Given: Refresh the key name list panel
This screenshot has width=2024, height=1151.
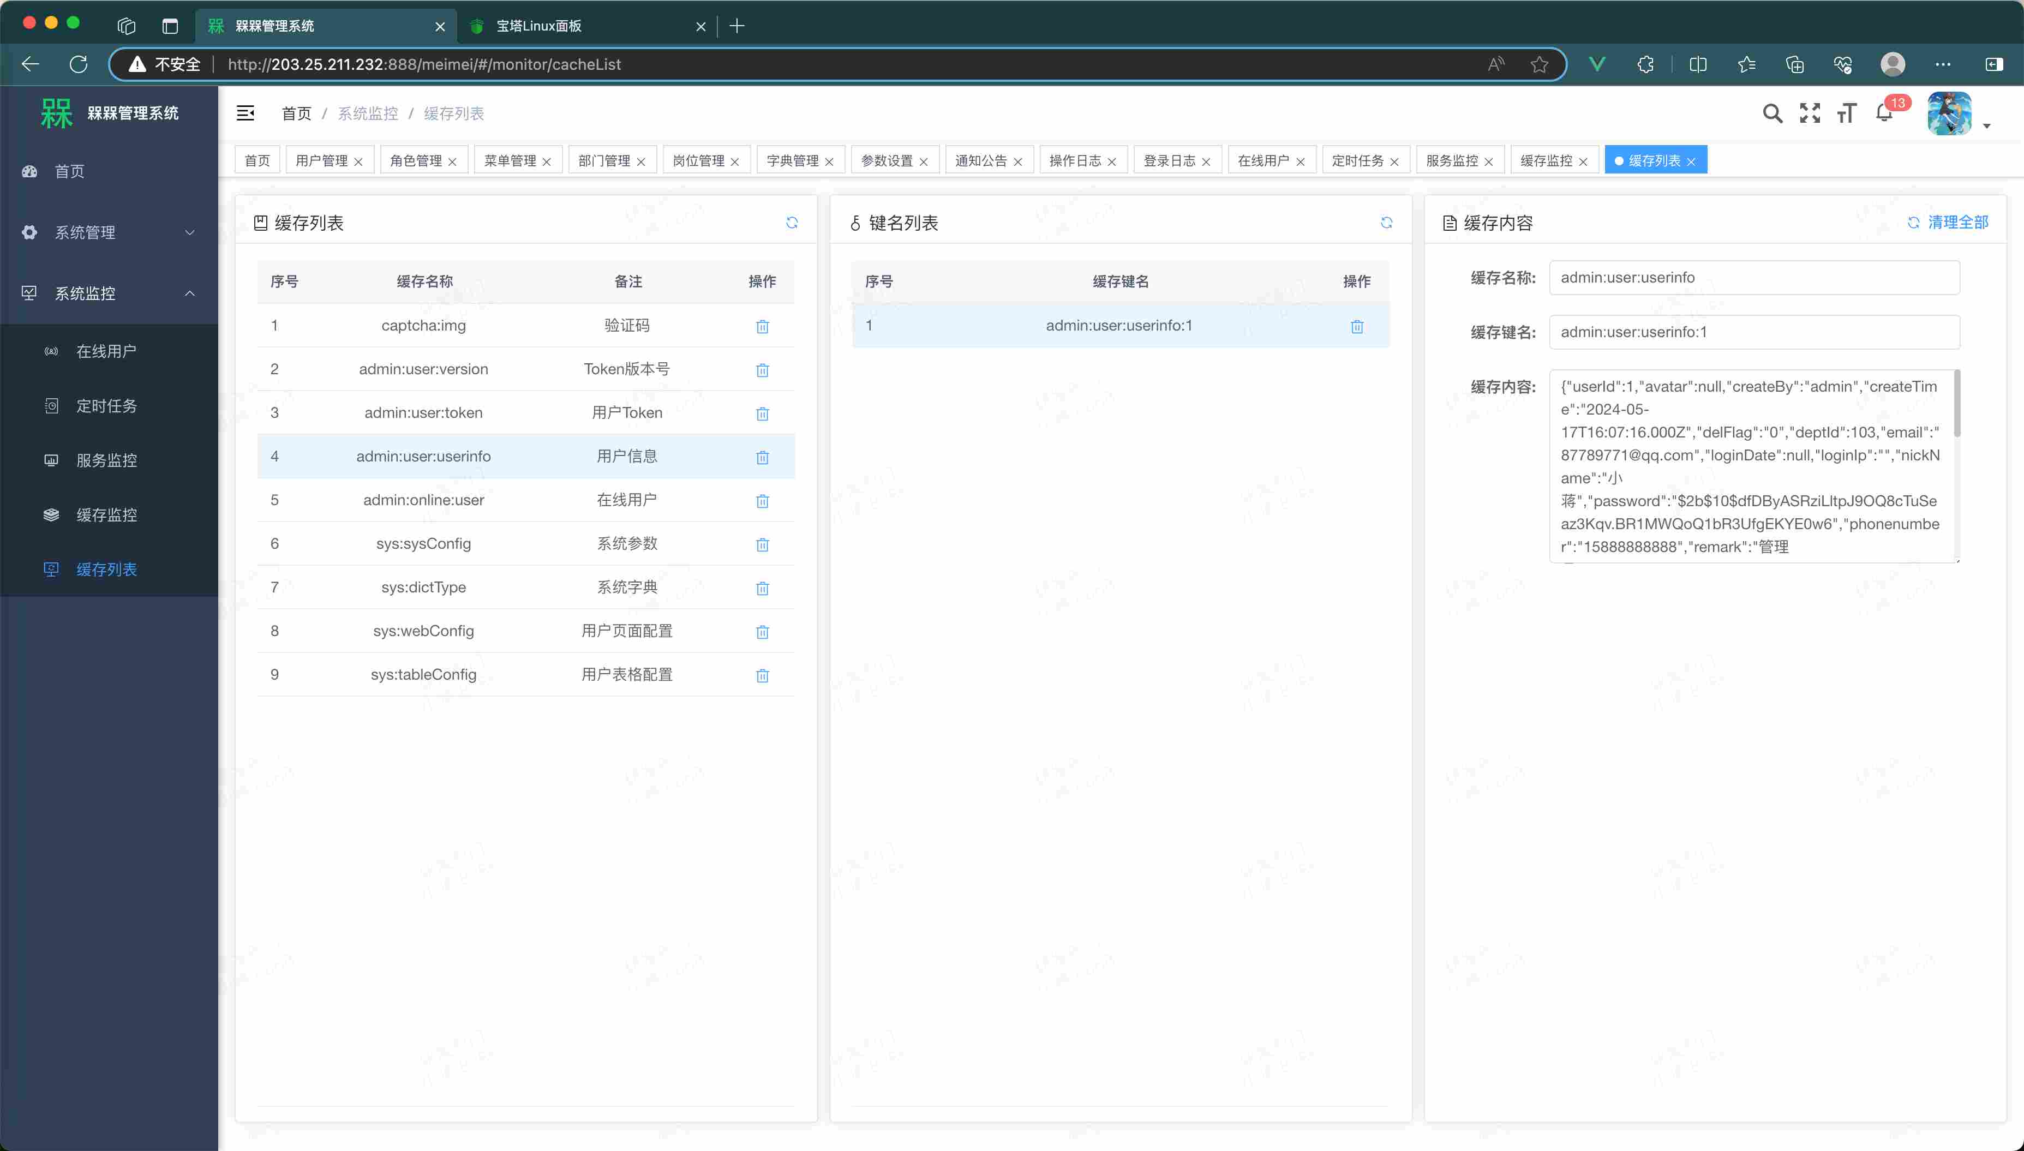Looking at the screenshot, I should tap(1386, 223).
